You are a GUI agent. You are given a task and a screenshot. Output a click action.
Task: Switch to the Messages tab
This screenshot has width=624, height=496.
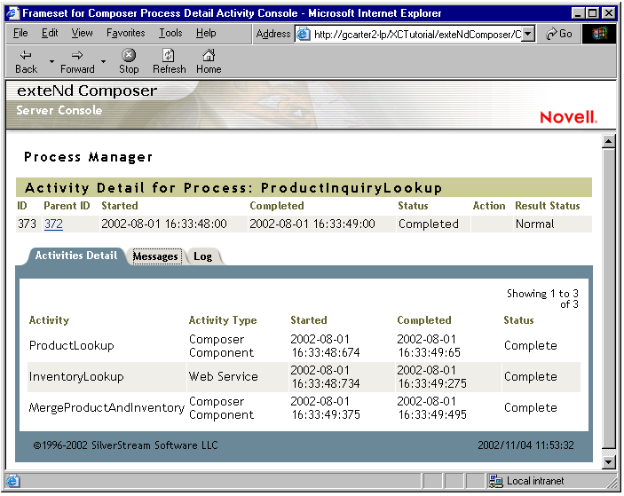point(155,256)
